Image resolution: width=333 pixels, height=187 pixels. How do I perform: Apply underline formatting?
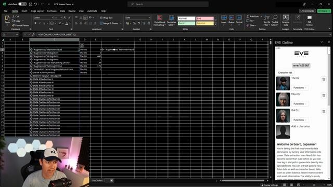[44, 23]
